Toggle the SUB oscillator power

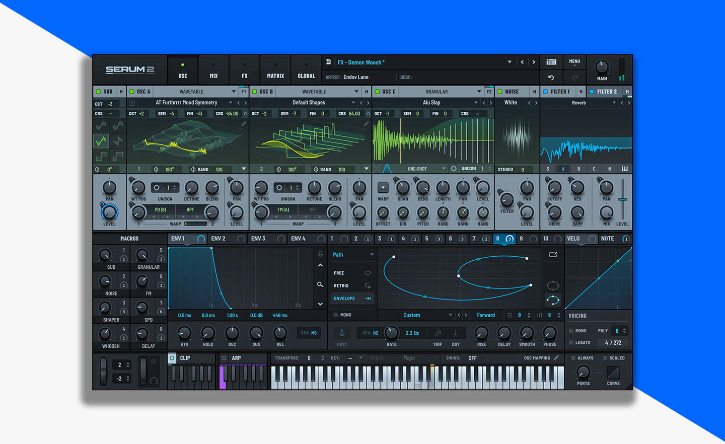coord(98,92)
